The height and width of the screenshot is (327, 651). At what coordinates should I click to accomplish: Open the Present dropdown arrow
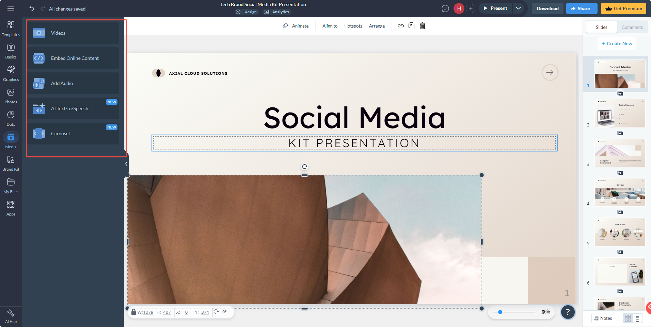click(x=518, y=8)
